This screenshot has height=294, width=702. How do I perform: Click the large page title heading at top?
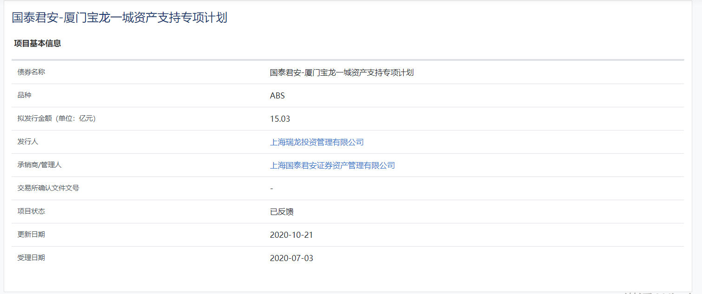coord(119,18)
